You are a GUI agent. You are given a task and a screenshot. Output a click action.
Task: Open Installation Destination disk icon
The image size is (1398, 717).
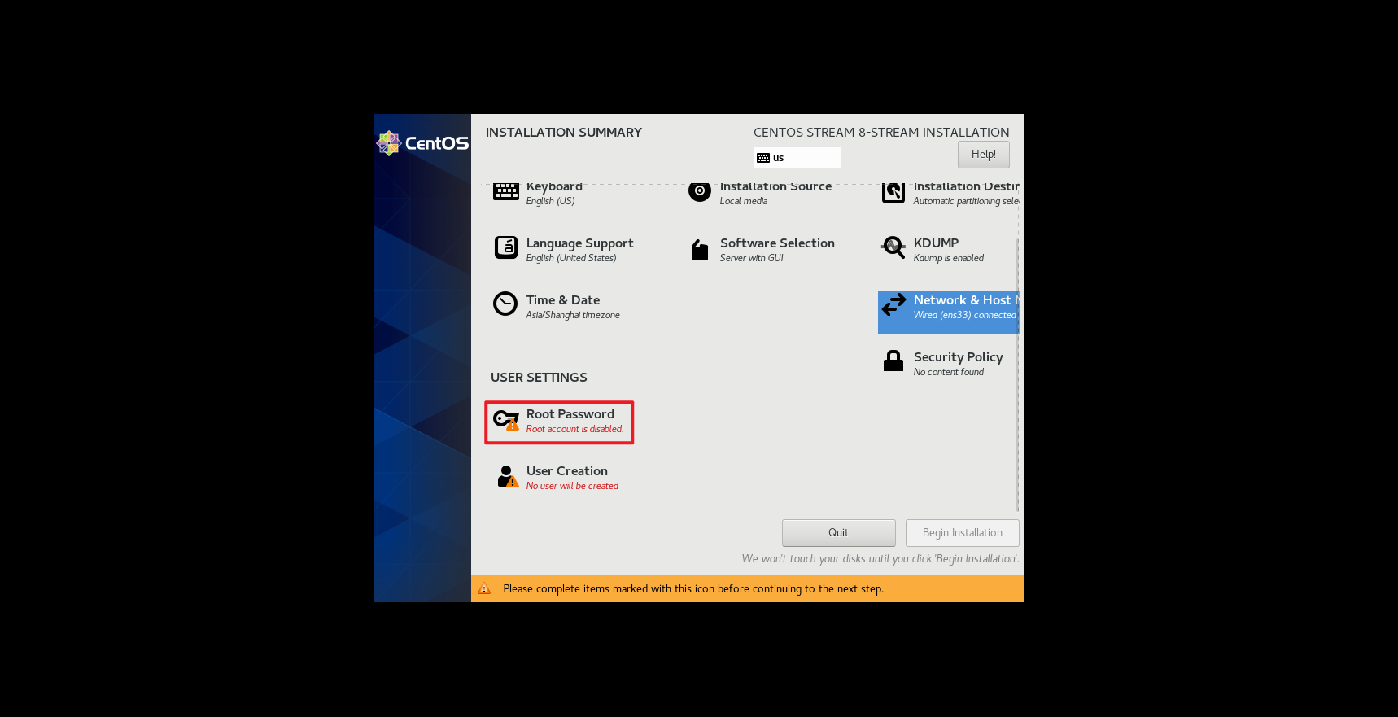[x=893, y=192]
